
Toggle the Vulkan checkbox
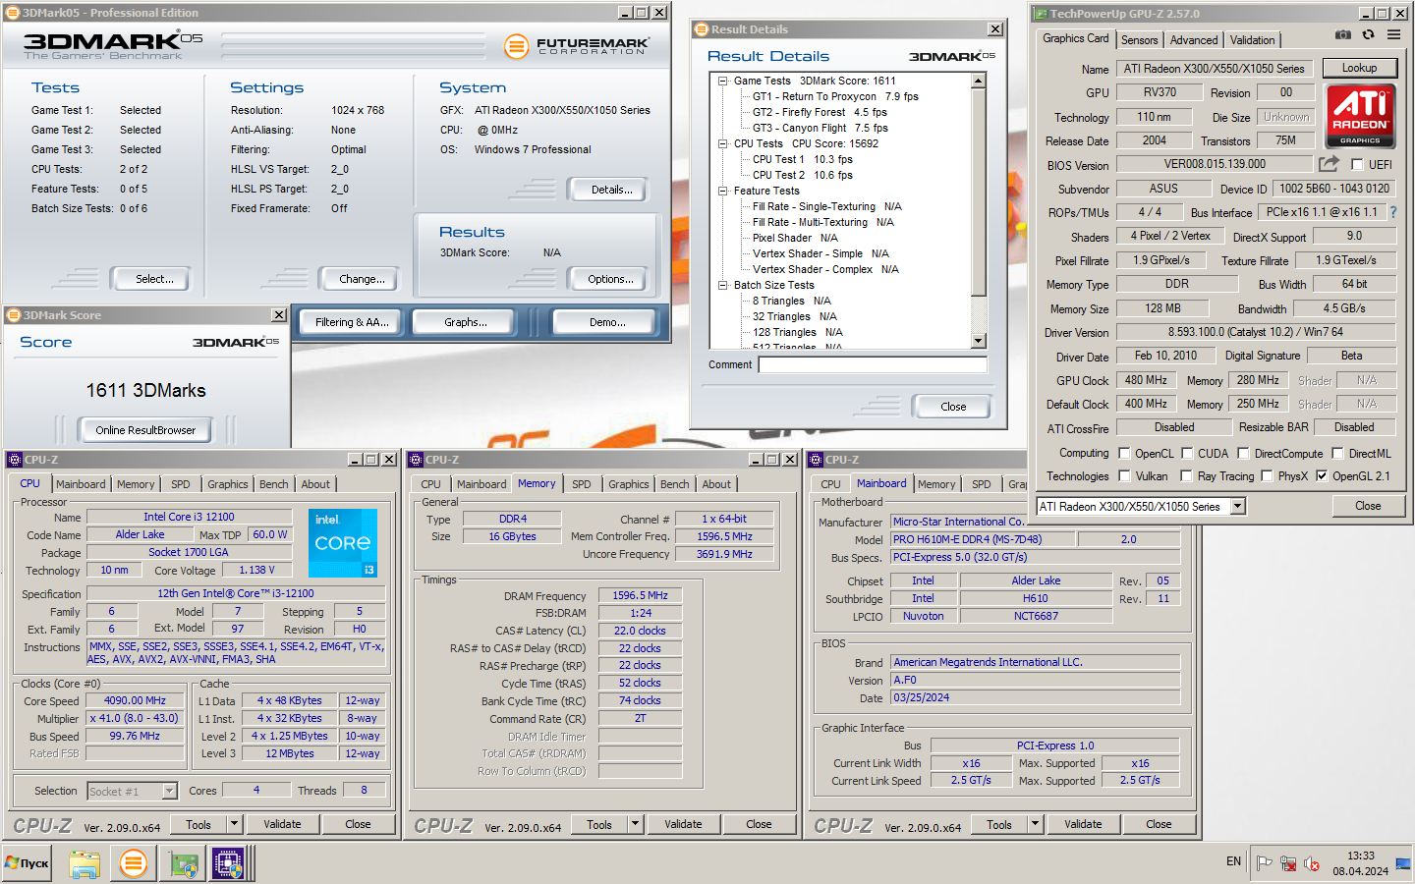click(x=1124, y=476)
